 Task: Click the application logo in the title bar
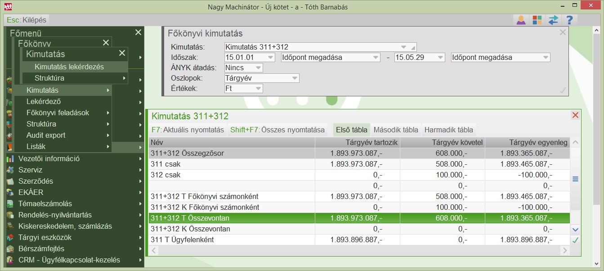(8, 7)
